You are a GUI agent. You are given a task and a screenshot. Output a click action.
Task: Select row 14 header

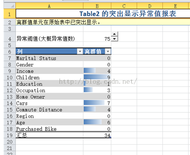point(10,103)
